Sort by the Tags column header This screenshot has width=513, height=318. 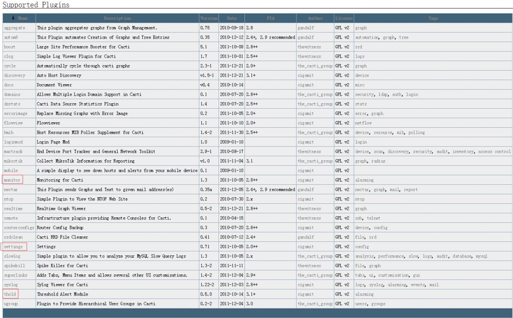(433, 19)
